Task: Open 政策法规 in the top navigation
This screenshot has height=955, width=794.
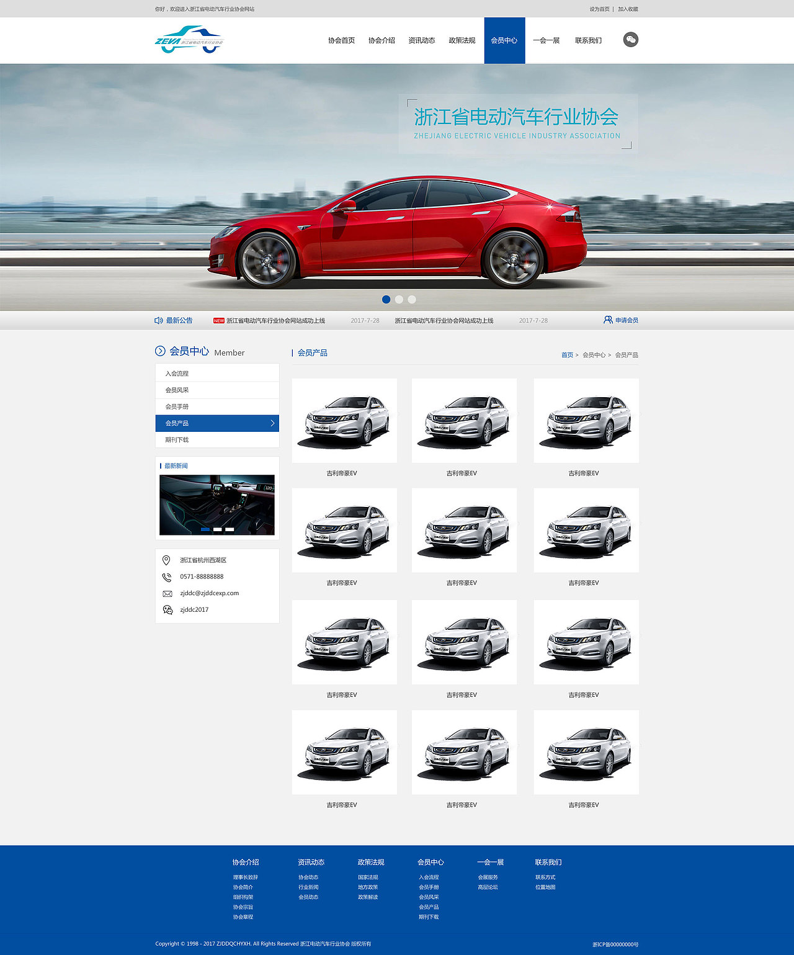Action: [x=462, y=40]
